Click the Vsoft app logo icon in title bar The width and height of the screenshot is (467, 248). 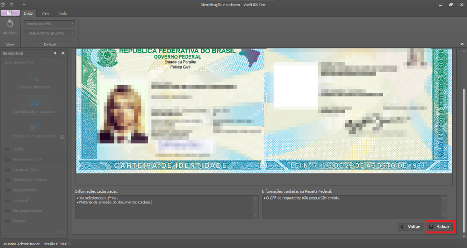[x=3, y=5]
